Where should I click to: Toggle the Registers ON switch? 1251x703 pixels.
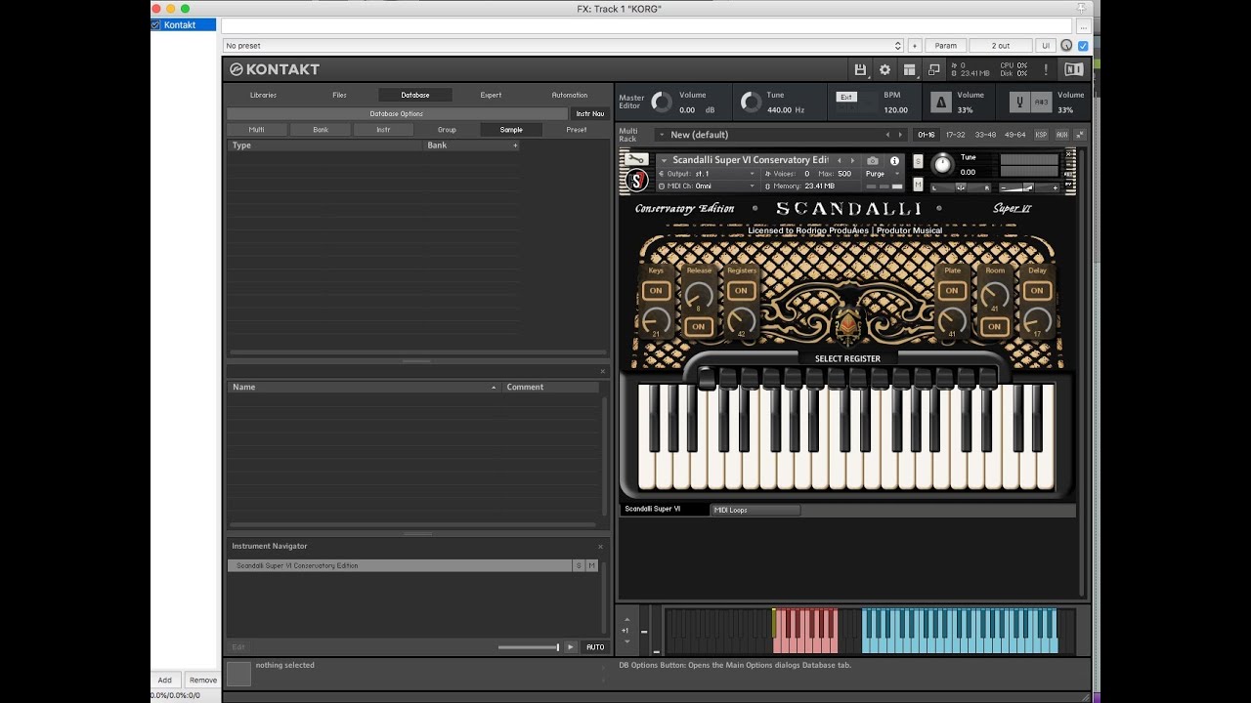pyautogui.click(x=741, y=290)
